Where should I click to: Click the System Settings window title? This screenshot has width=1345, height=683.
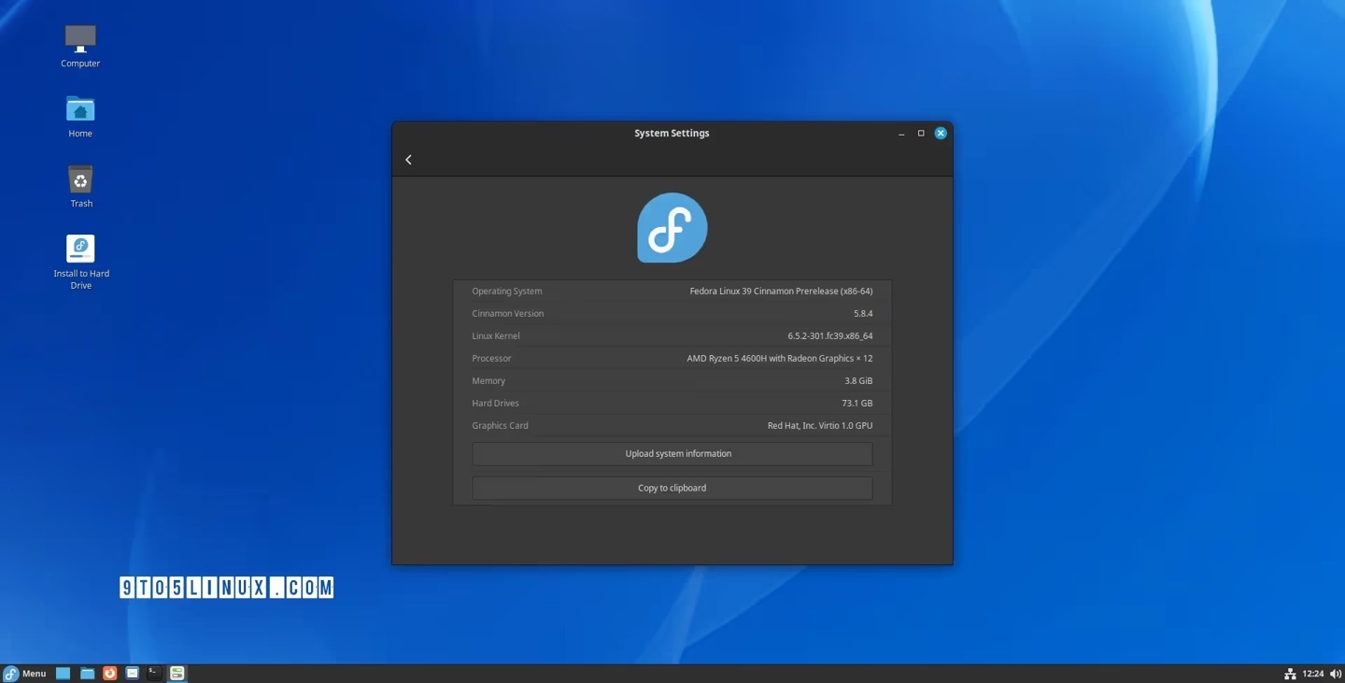point(672,134)
